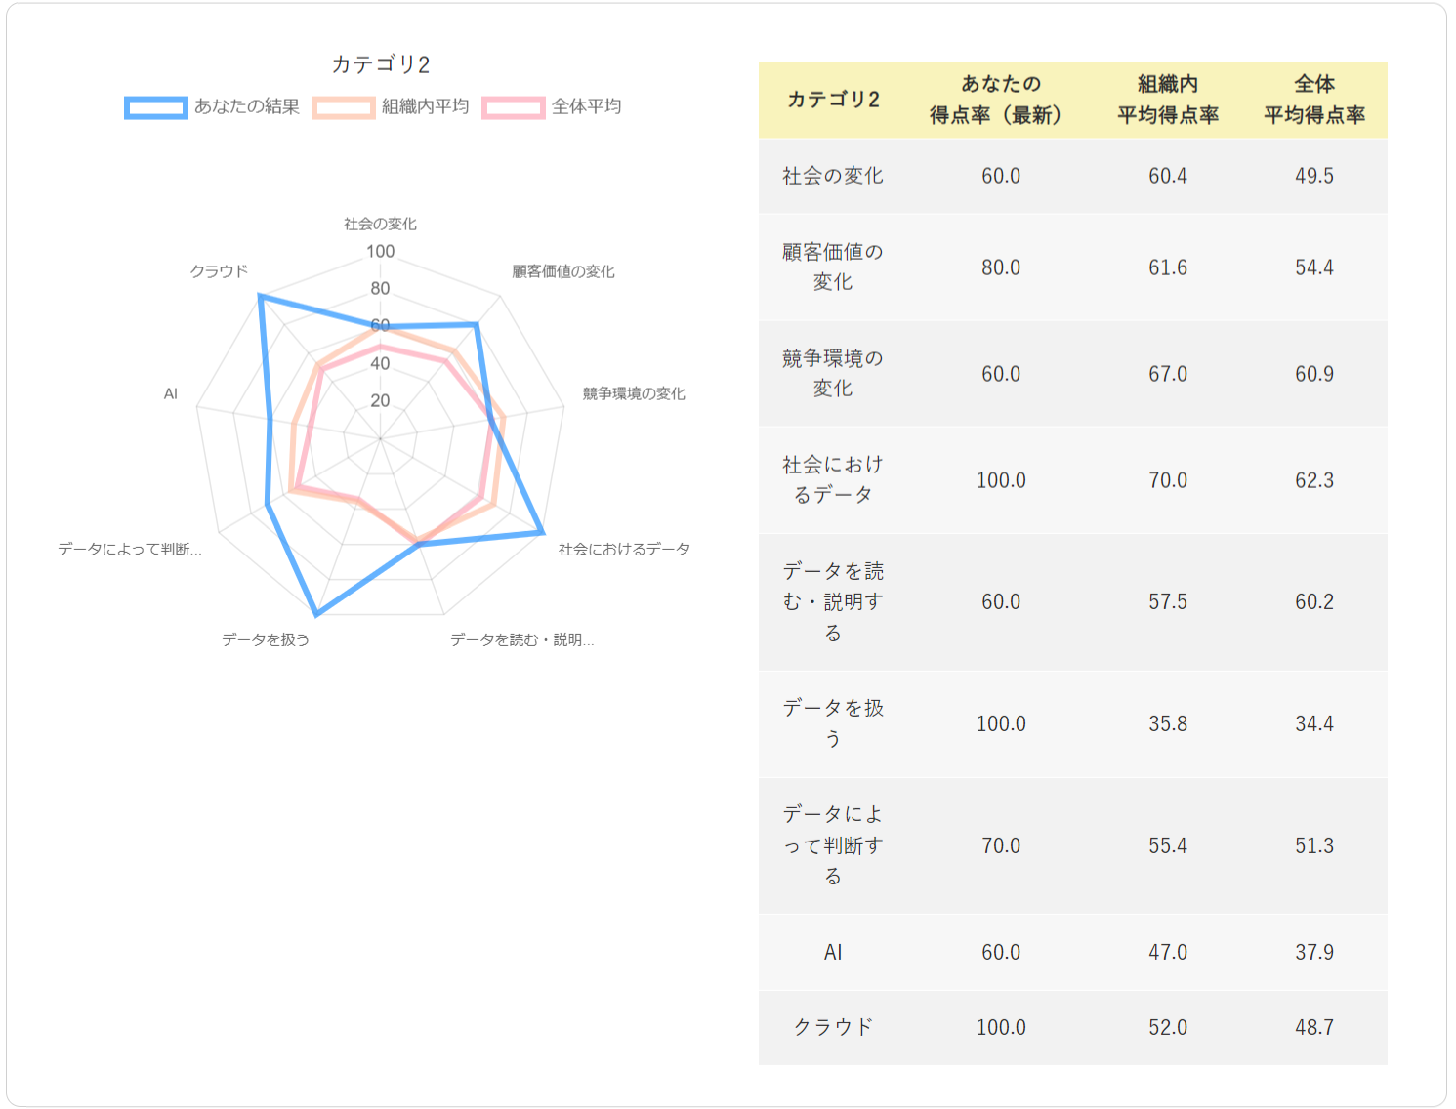Click the カテゴリ2 table column header
This screenshot has width=1456, height=1109.
(x=833, y=100)
